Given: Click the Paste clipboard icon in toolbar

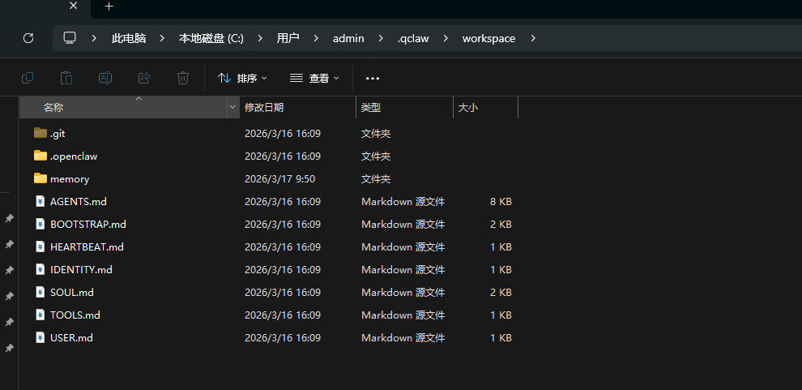Looking at the screenshot, I should pos(66,78).
